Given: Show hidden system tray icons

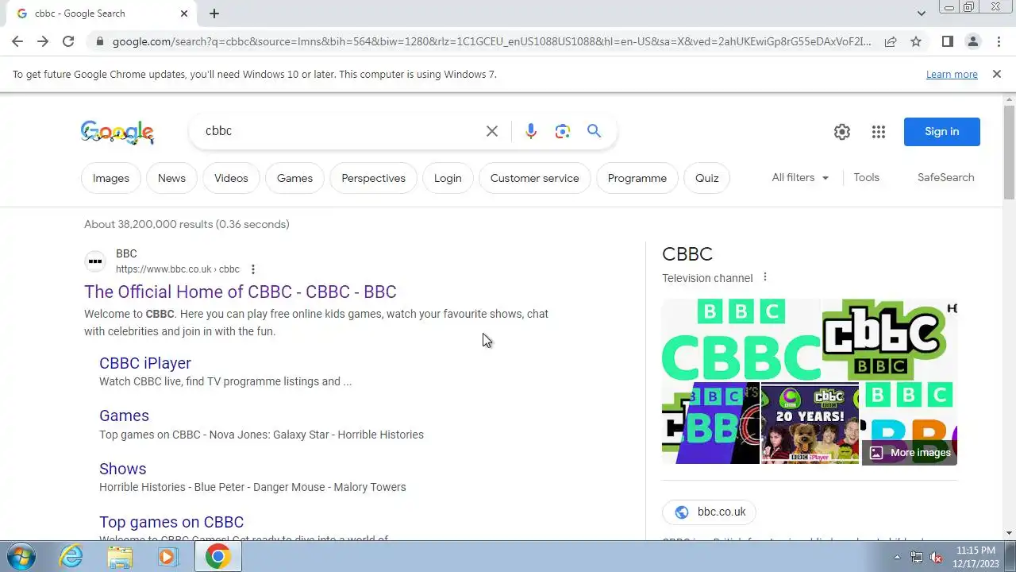Looking at the screenshot, I should 897,557.
